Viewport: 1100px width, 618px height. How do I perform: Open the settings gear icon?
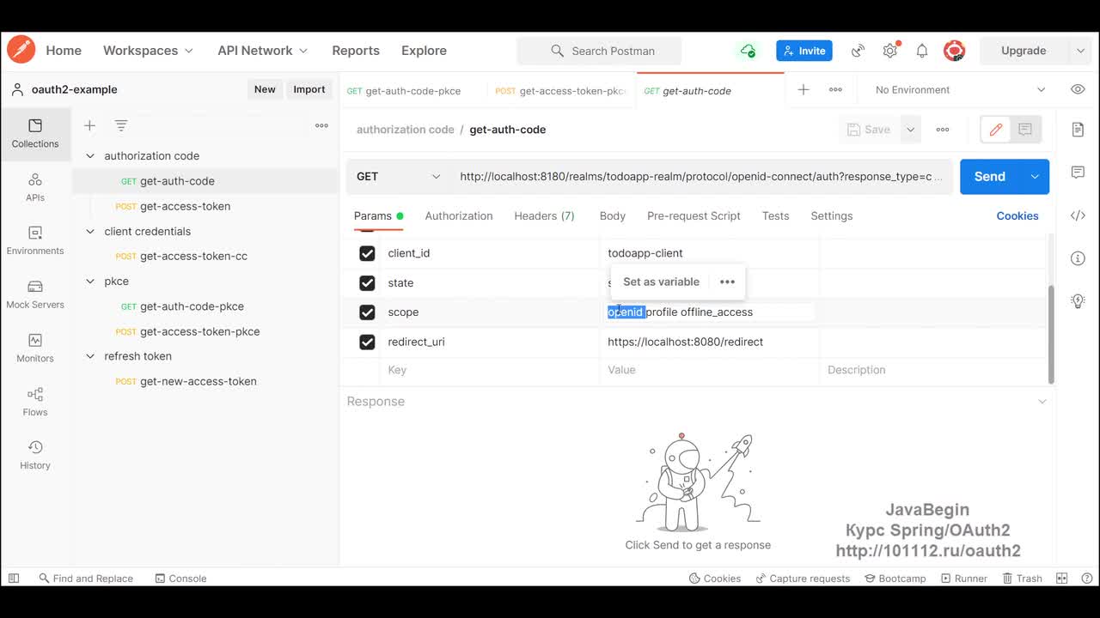(x=890, y=51)
